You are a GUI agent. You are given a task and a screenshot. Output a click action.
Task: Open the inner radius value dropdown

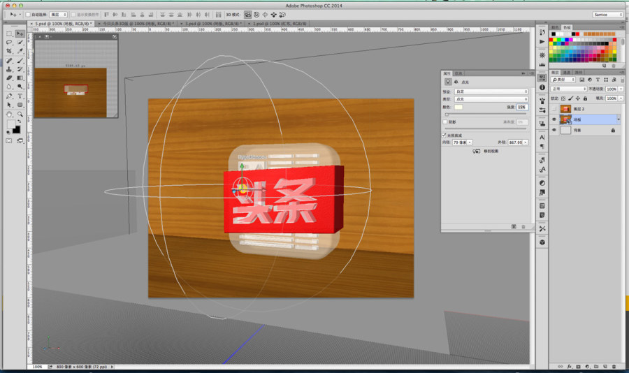coord(470,142)
